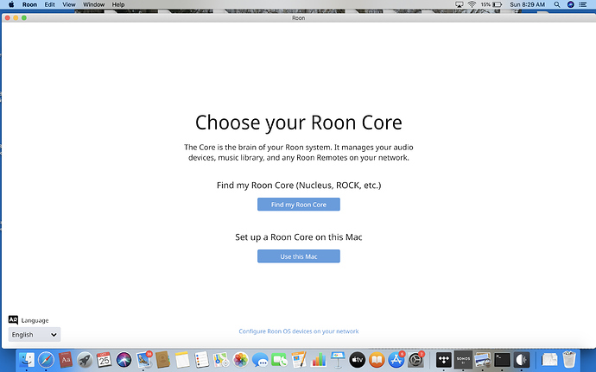Minimize the Roon window with yellow button
Viewport: 596px width, 372px height.
click(x=16, y=18)
